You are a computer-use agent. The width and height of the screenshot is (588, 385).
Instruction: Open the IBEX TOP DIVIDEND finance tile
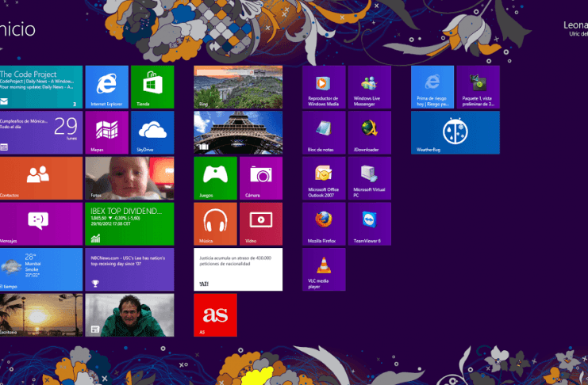coord(130,224)
